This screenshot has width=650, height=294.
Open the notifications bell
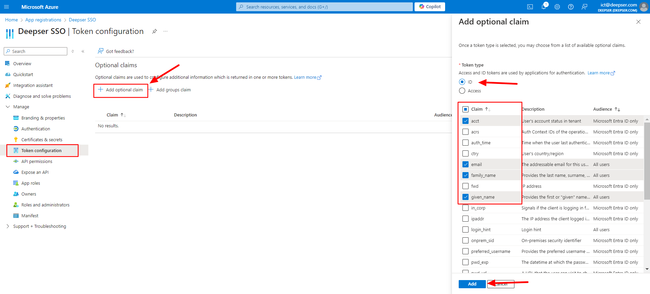click(x=544, y=7)
